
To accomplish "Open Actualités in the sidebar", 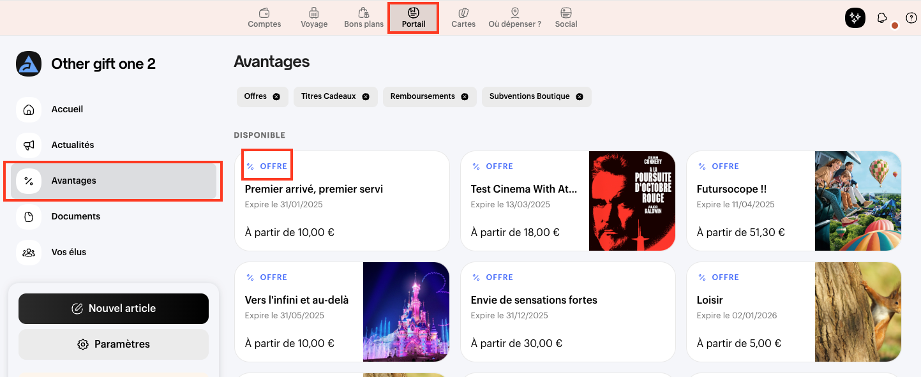I will 72,145.
